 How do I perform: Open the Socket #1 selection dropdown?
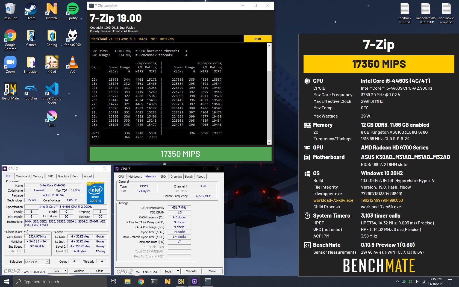[x=37, y=262]
